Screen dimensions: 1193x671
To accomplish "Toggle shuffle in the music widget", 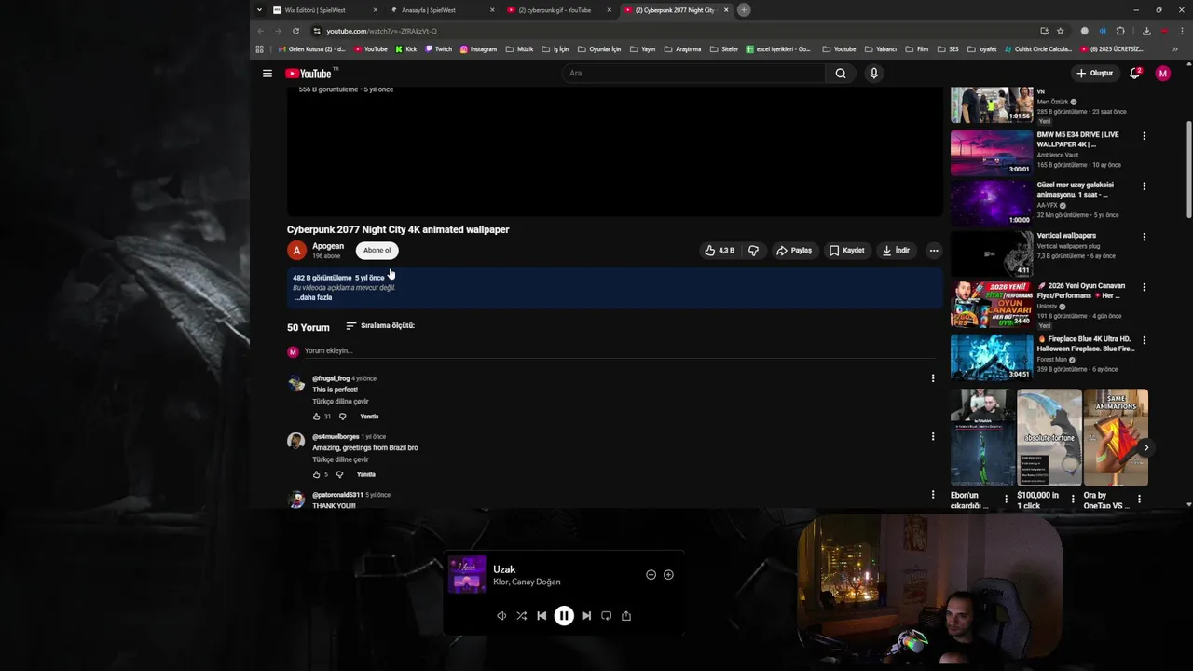I will [x=521, y=616].
